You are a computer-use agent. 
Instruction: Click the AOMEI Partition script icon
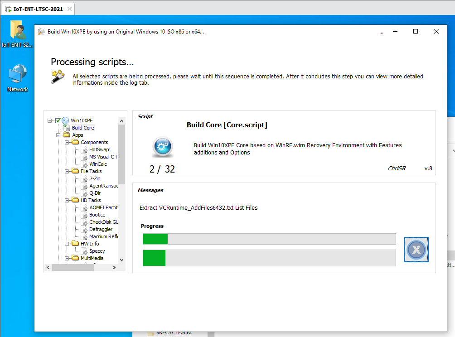tap(84, 207)
